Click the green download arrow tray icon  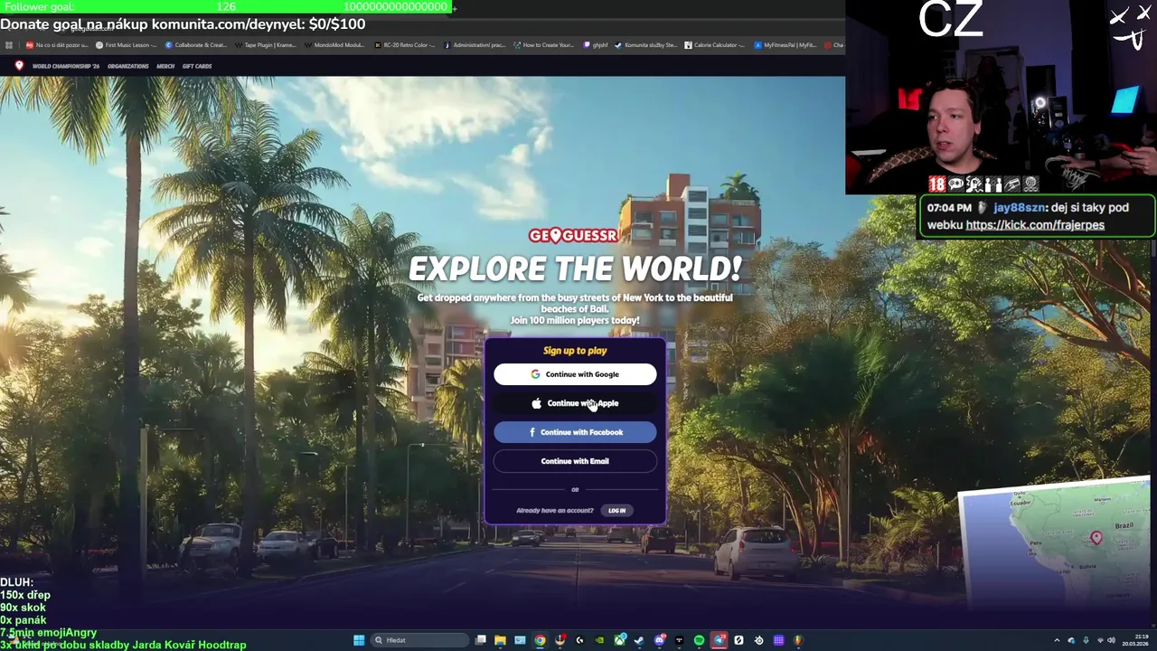[x=1086, y=640]
